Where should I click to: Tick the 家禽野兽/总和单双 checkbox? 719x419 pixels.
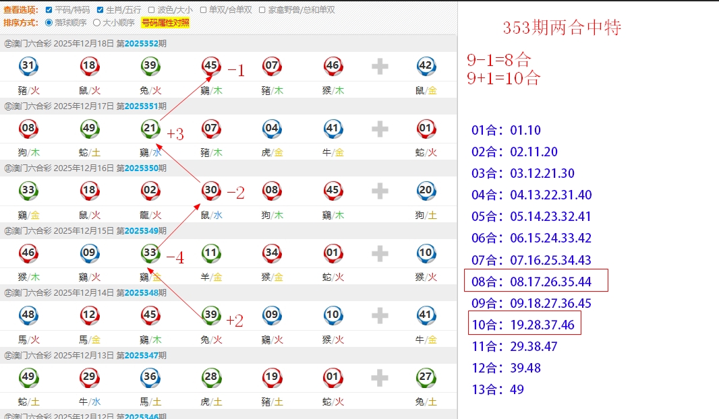pos(262,10)
